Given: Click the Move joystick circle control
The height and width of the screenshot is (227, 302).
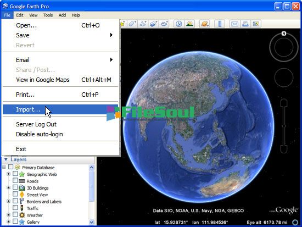Looking at the screenshot, I should pyautogui.click(x=284, y=77).
